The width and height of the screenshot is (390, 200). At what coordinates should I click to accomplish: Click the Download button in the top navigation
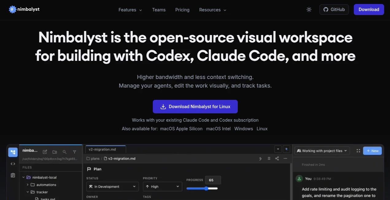(369, 10)
